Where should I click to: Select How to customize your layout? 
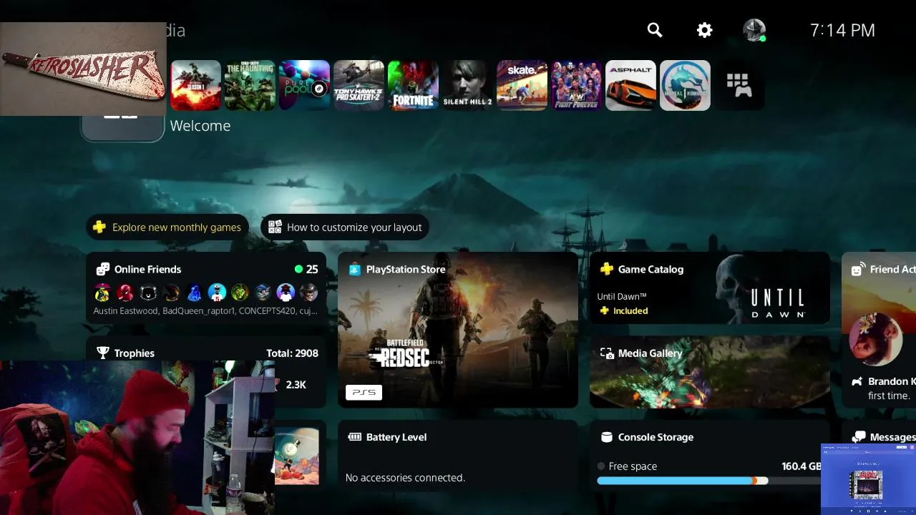point(345,227)
